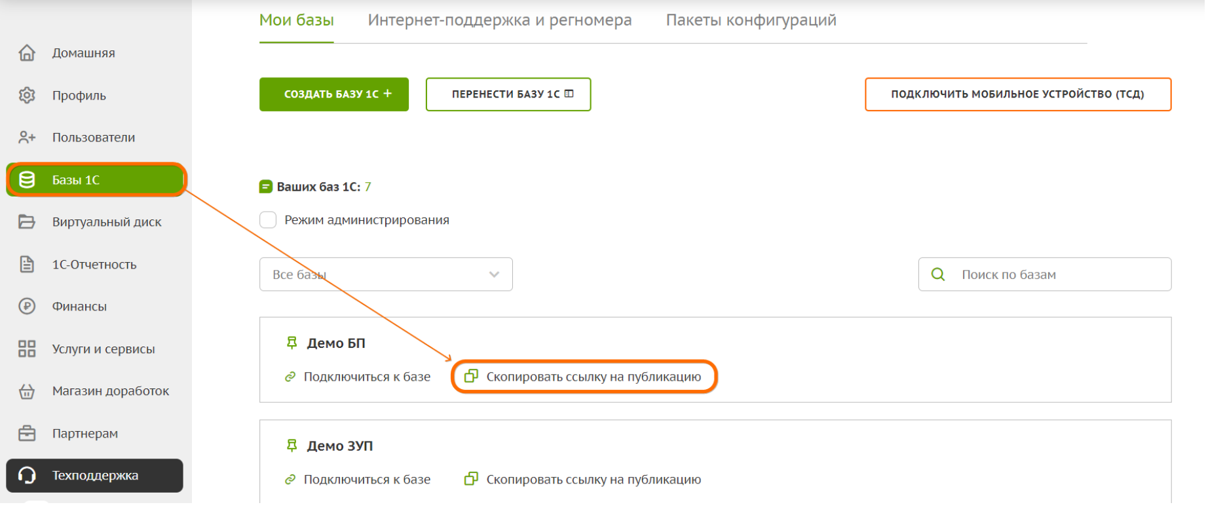
Task: Click Подключиться к базе for Демо БП
Action: (366, 377)
